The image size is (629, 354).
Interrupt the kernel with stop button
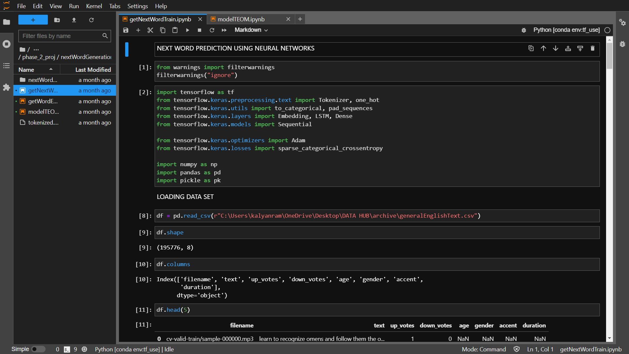point(200,30)
